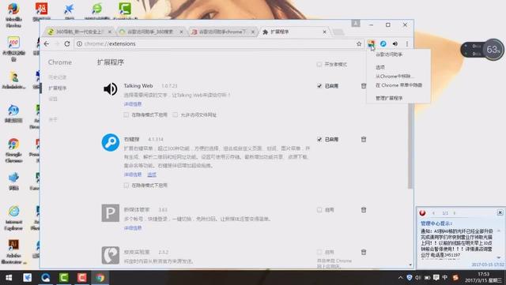Remove the gray P extension with its trash icon
Screen dimensions: 506x285
(x=364, y=210)
